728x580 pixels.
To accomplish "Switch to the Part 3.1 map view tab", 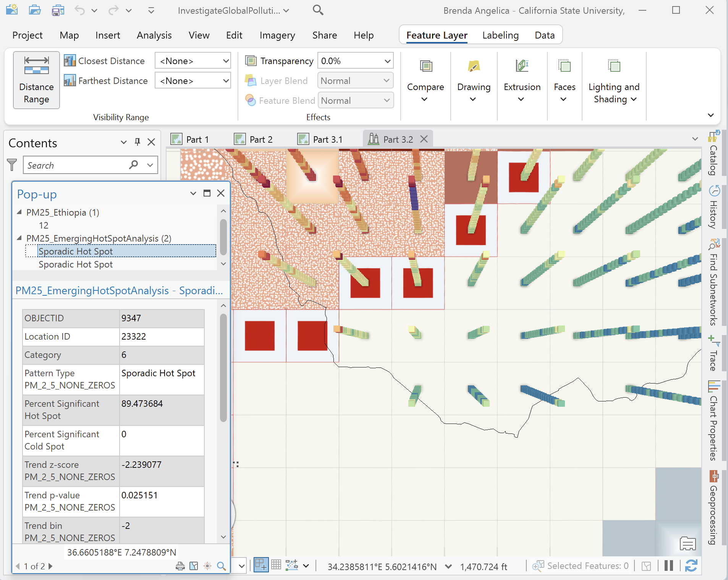I will pos(320,139).
